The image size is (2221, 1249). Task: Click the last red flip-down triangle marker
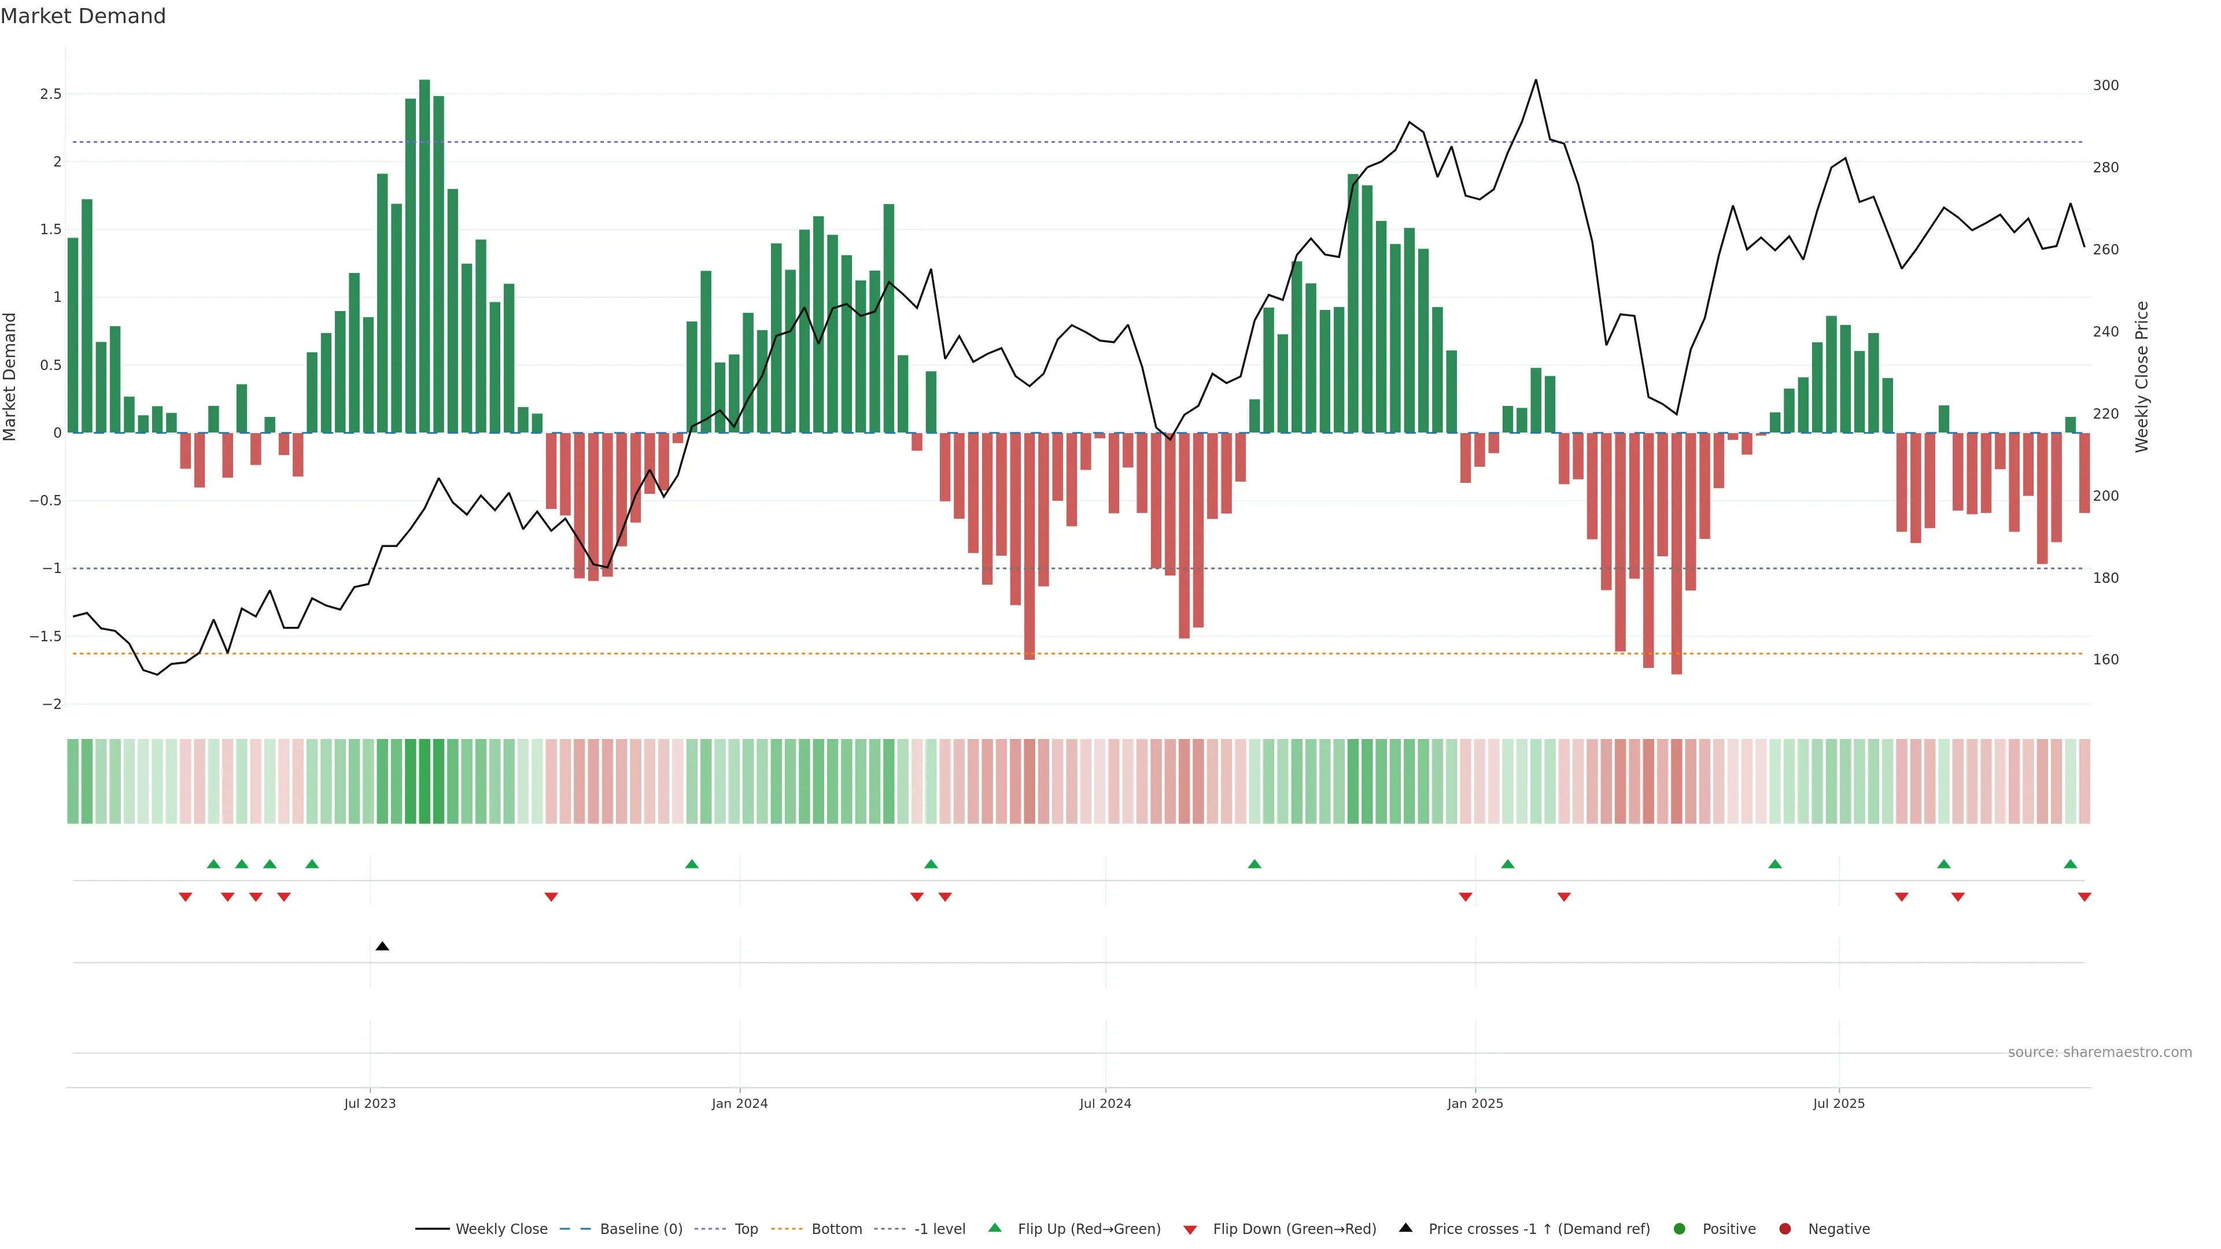click(x=2084, y=897)
